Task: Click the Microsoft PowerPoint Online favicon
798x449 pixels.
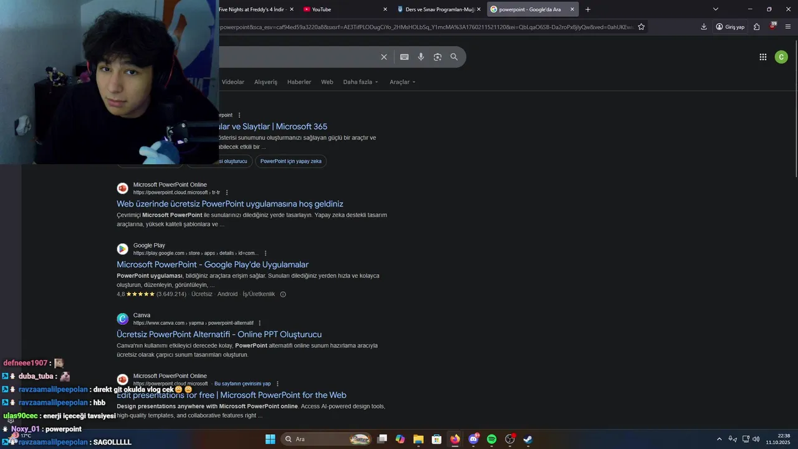Action: pos(123,188)
